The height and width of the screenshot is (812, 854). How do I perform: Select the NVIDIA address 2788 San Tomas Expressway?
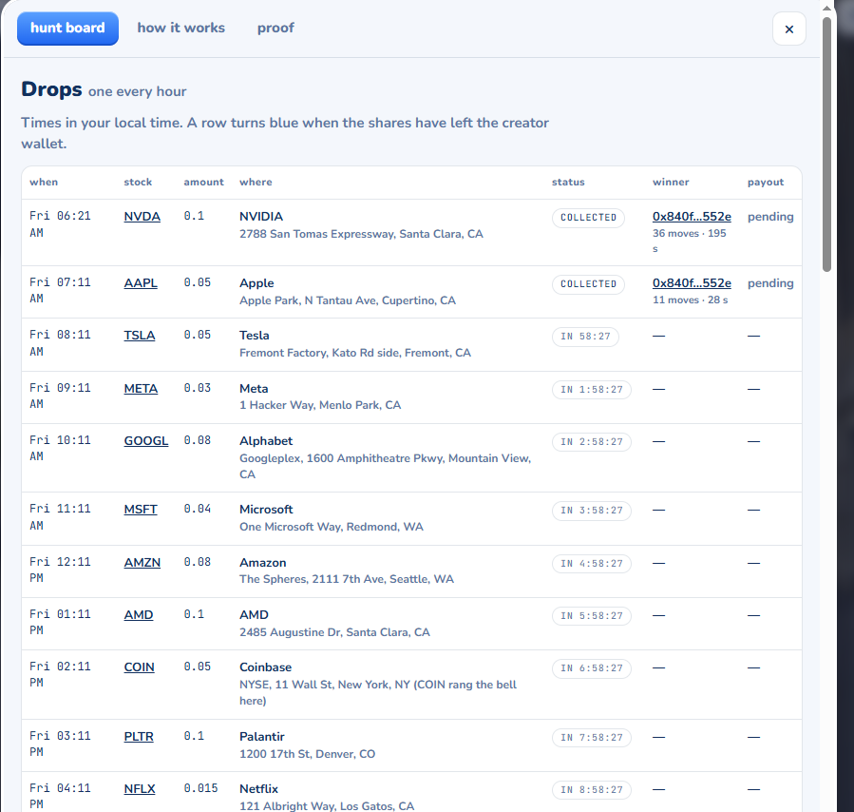(361, 234)
